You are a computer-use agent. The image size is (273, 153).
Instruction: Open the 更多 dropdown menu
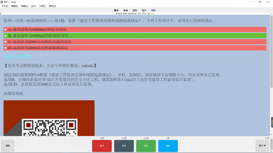262,146
